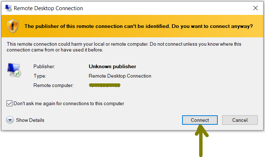Screen dimensions: 265x157
Task: Click the "Don't ask me again" label text
Action: click(69, 103)
